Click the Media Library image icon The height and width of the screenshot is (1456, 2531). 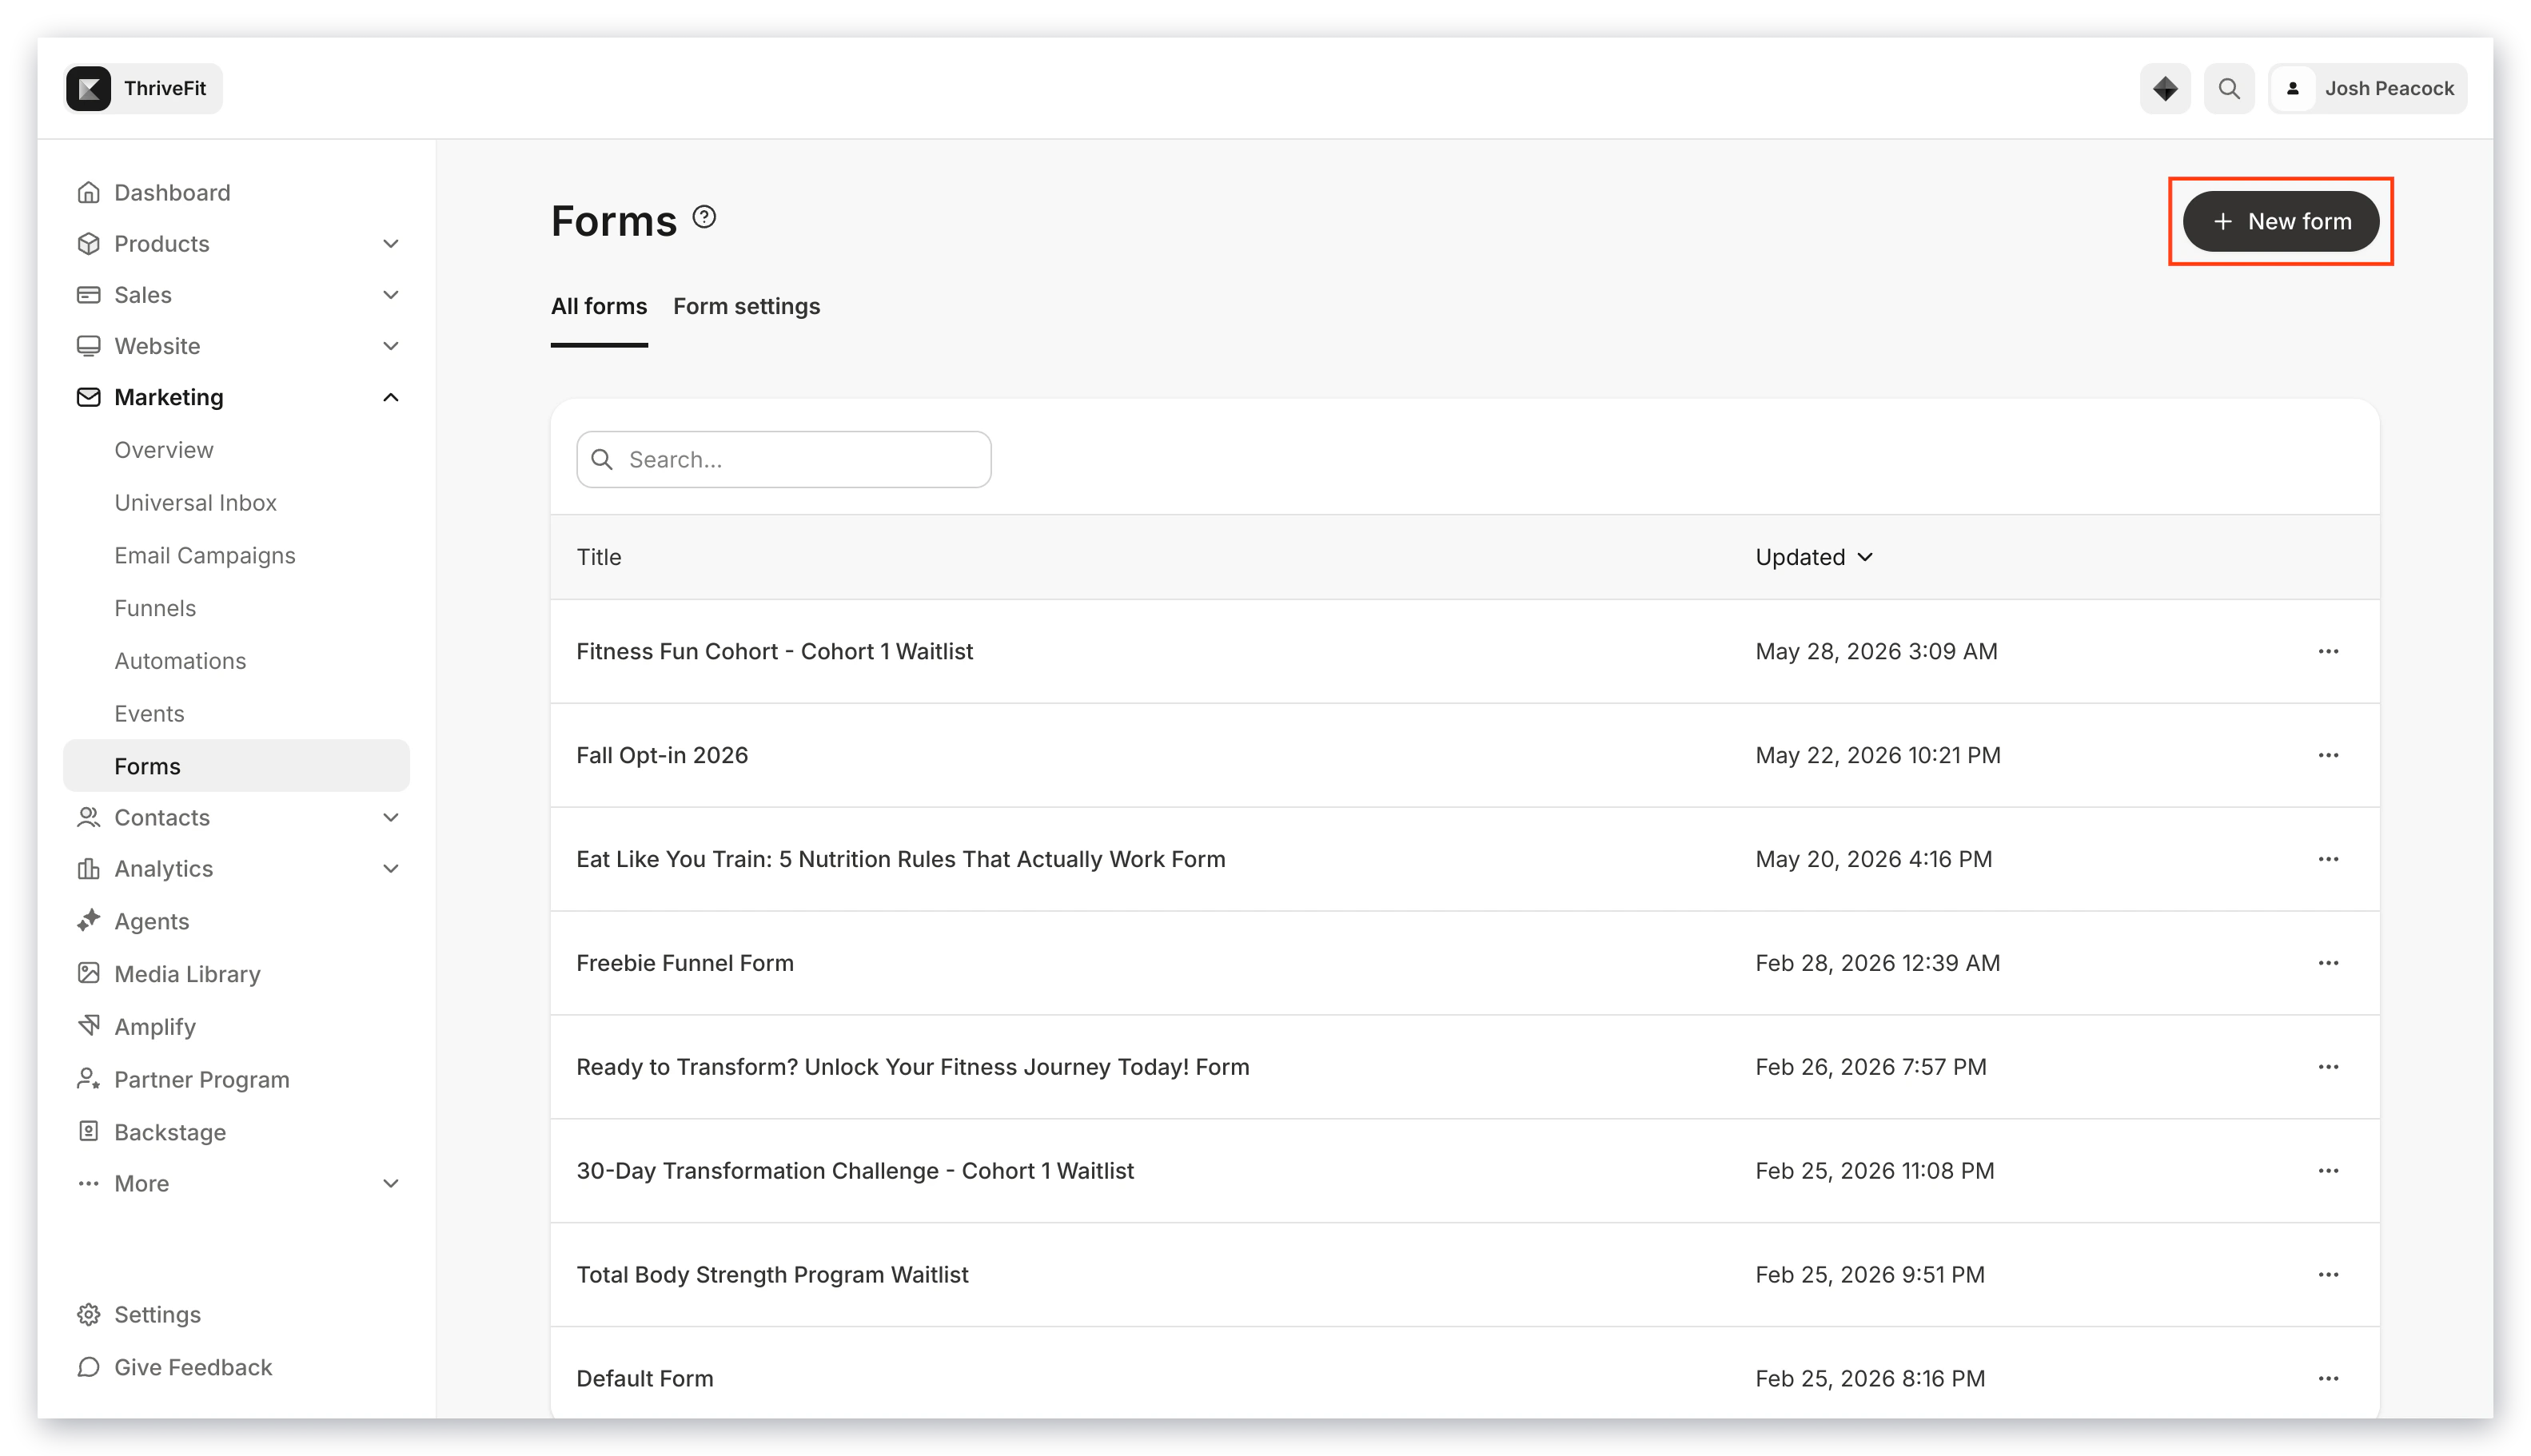click(x=88, y=973)
